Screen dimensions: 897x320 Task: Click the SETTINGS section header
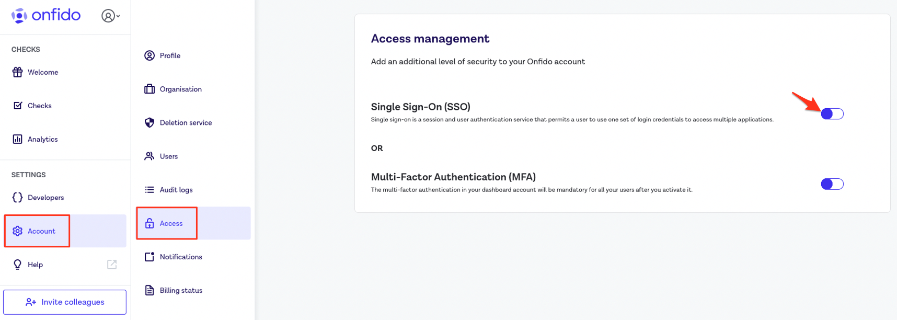[29, 175]
